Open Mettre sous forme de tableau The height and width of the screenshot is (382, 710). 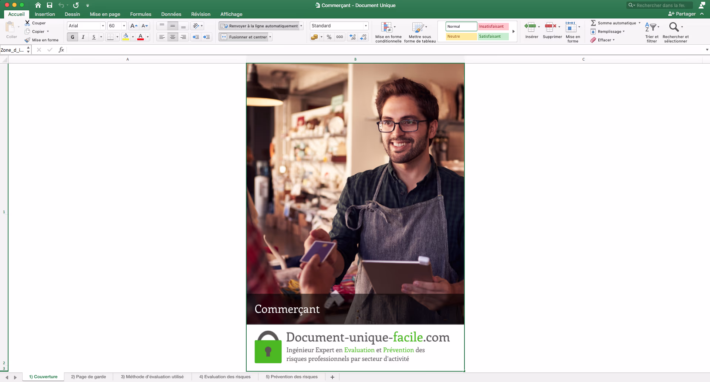click(420, 32)
